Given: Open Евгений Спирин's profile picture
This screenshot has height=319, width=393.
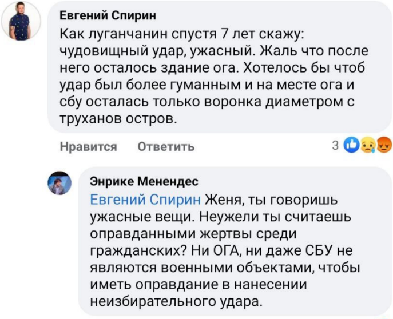Looking at the screenshot, I should tap(22, 21).
